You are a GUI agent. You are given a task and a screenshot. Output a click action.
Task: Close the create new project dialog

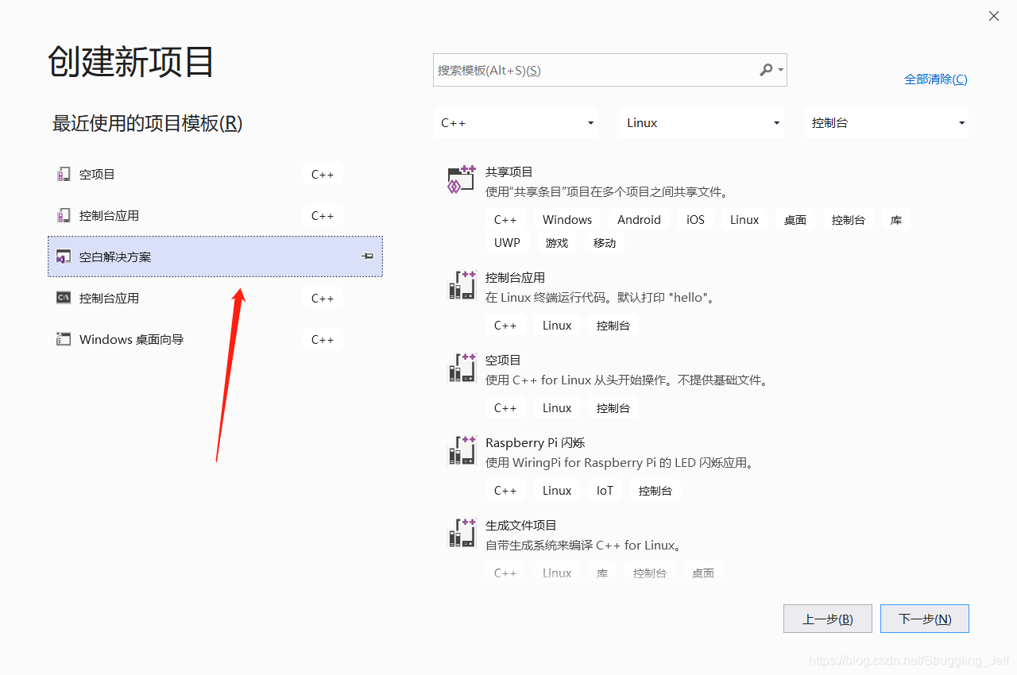(994, 16)
